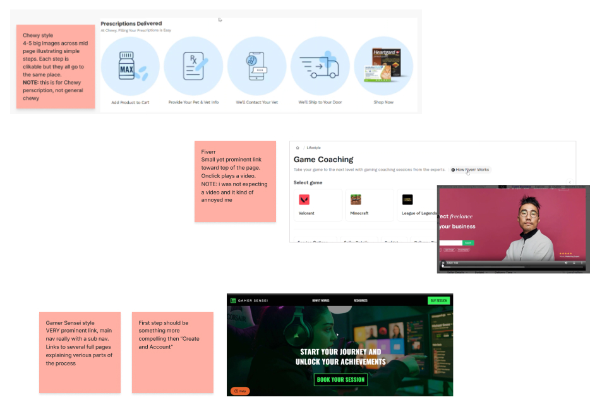This screenshot has width=602, height=402.
Task: Click the Book Your Session button
Action: coord(340,379)
